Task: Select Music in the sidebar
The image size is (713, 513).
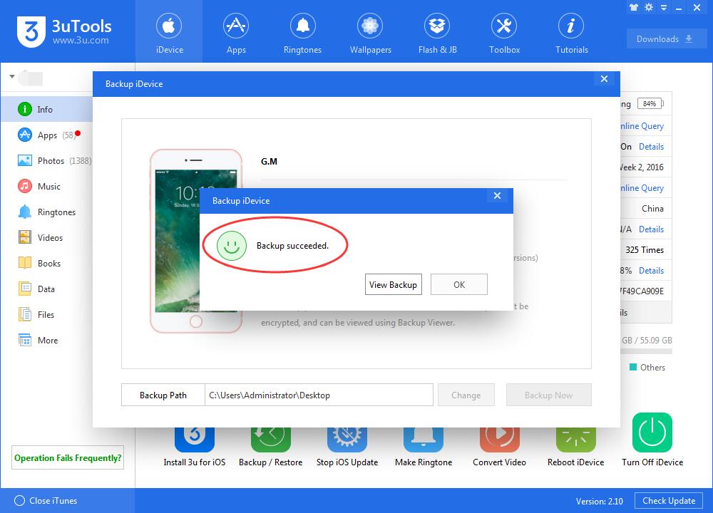Action: pos(46,186)
